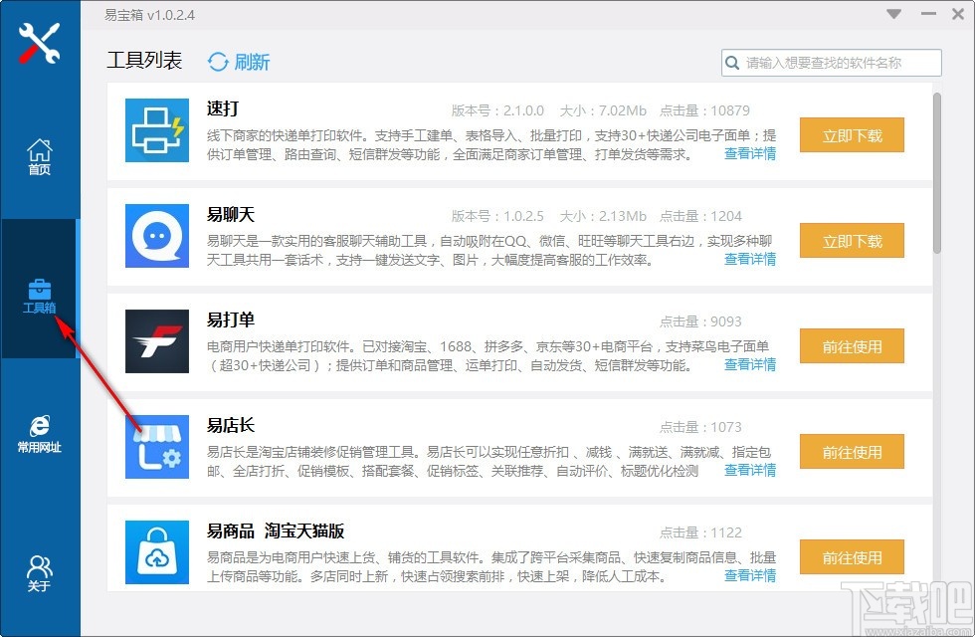
Task: Click 前往使用 for 易打单
Action: [852, 346]
